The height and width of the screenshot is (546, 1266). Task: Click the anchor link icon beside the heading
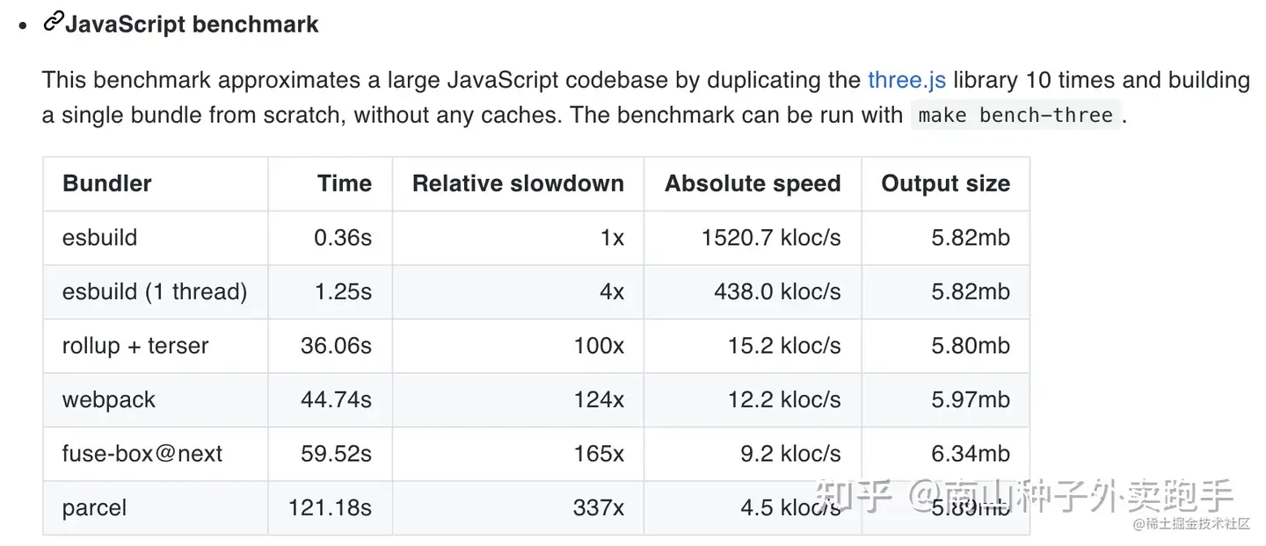(53, 22)
